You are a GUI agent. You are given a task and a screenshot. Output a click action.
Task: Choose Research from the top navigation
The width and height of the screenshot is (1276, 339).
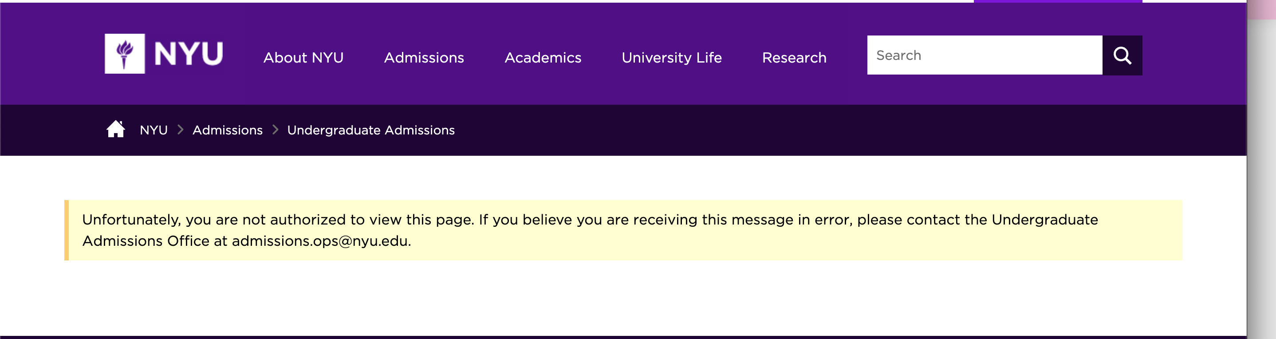coord(794,58)
